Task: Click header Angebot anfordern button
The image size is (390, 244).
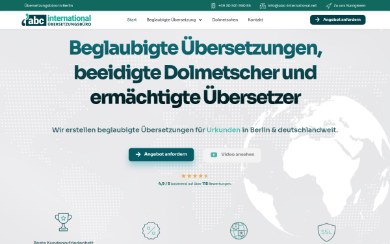Action: click(x=338, y=20)
